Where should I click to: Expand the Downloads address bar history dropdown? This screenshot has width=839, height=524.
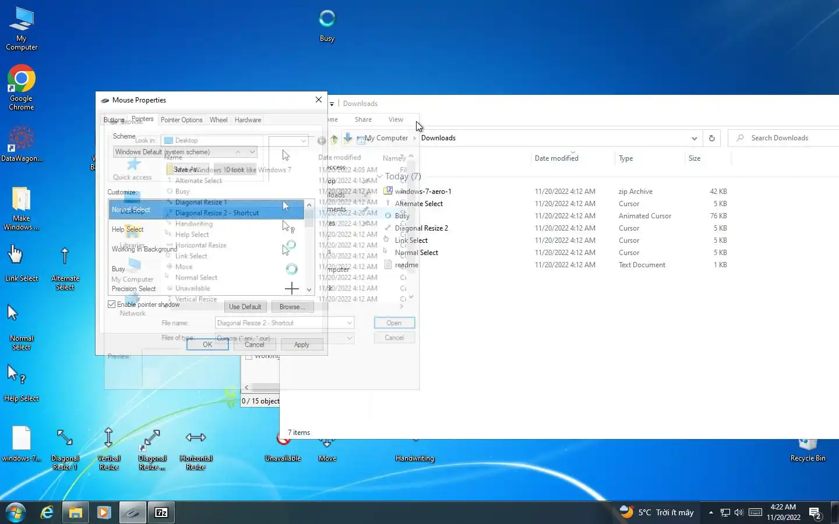694,138
